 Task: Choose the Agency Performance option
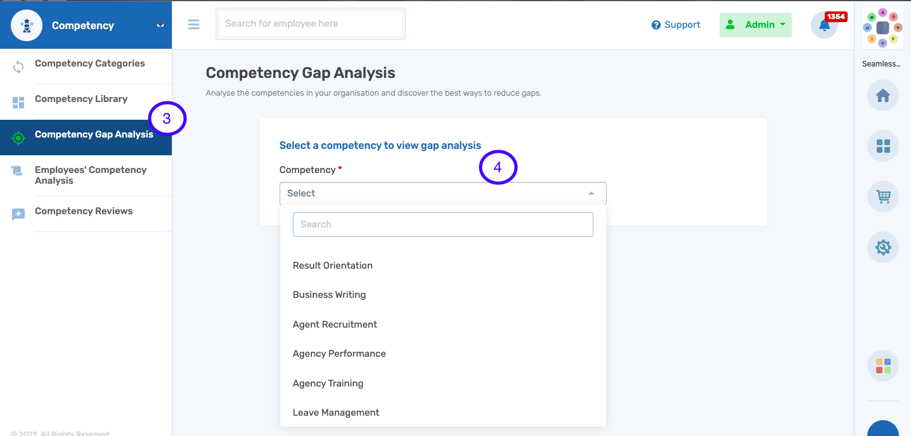[339, 354]
